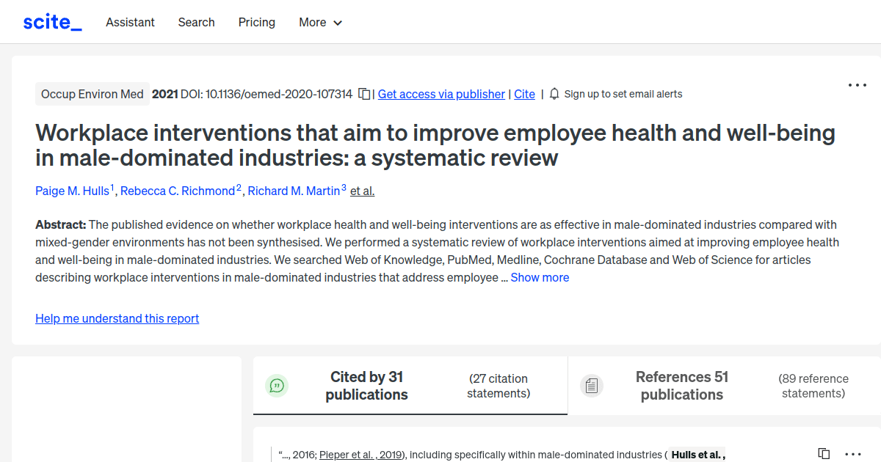Click Get access via publisher

click(x=440, y=94)
